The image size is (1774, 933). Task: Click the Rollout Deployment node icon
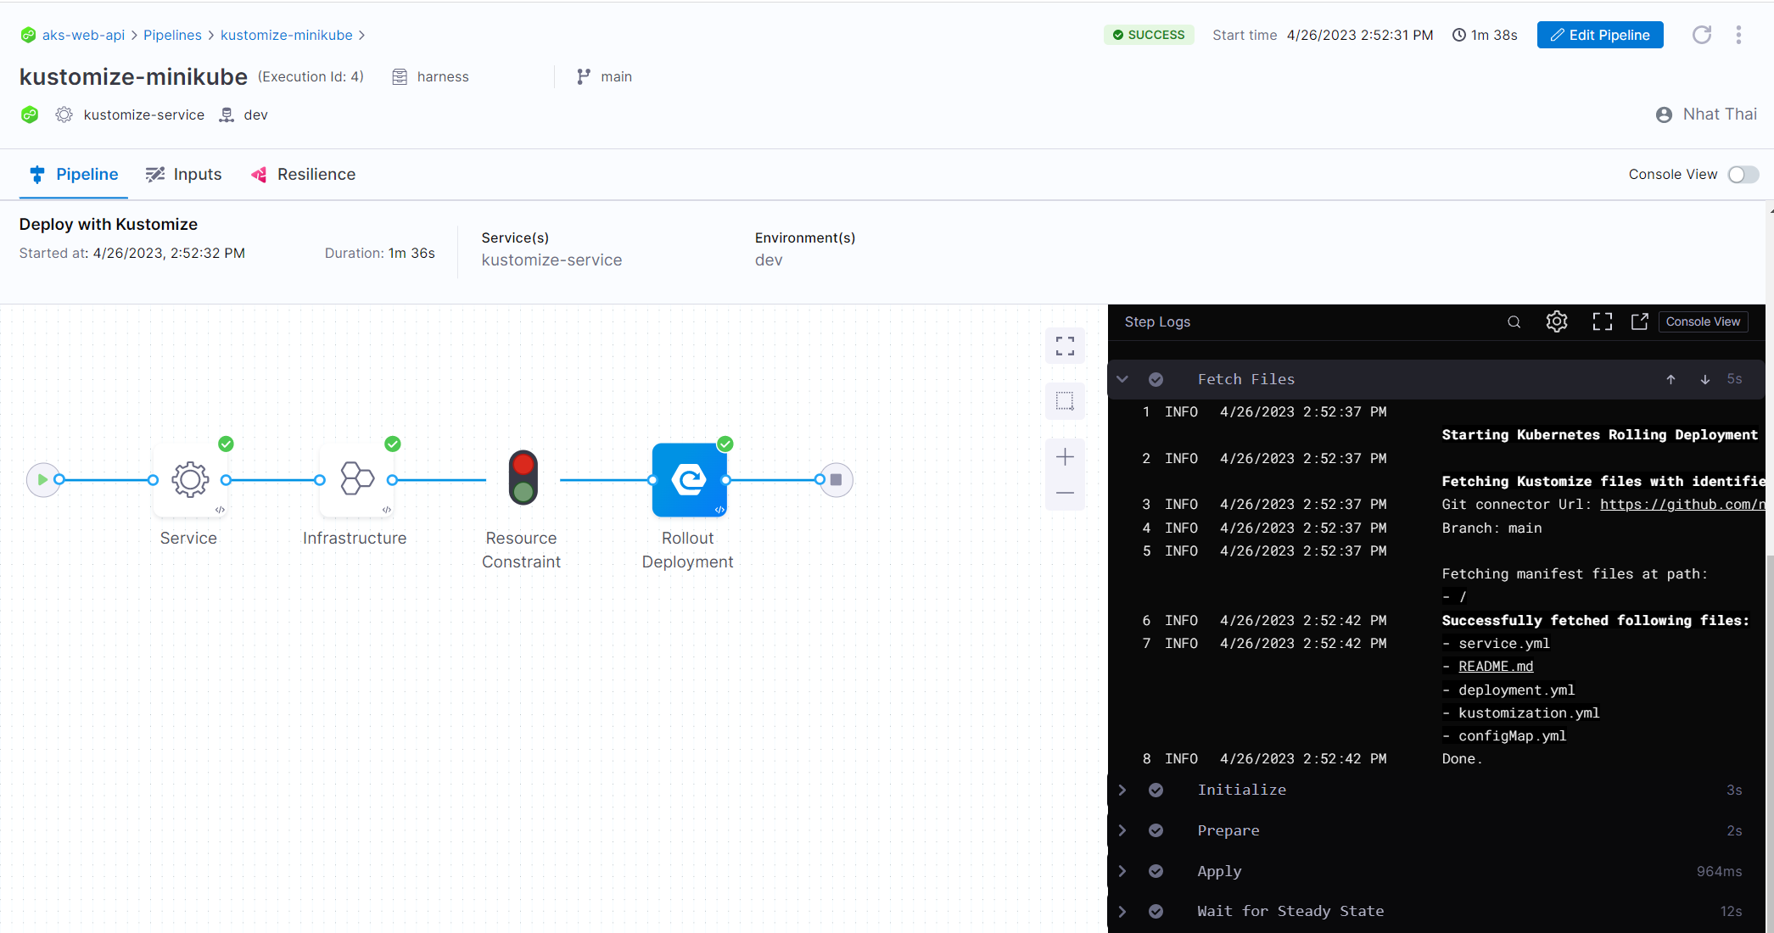[689, 479]
